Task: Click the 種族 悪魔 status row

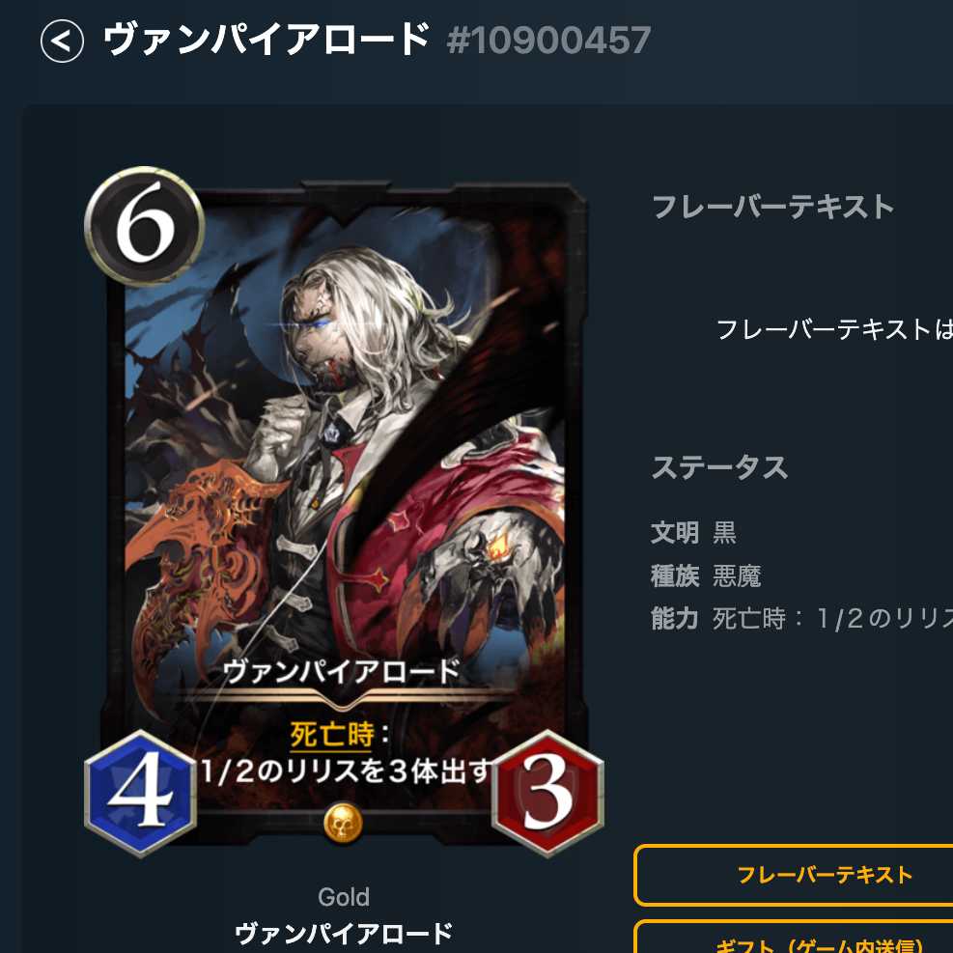Action: click(x=706, y=575)
